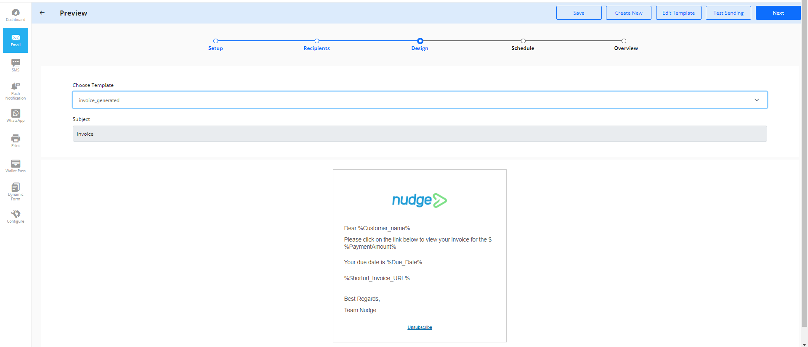Open the Configure gear icon
Image resolution: width=808 pixels, height=347 pixels.
click(x=16, y=214)
